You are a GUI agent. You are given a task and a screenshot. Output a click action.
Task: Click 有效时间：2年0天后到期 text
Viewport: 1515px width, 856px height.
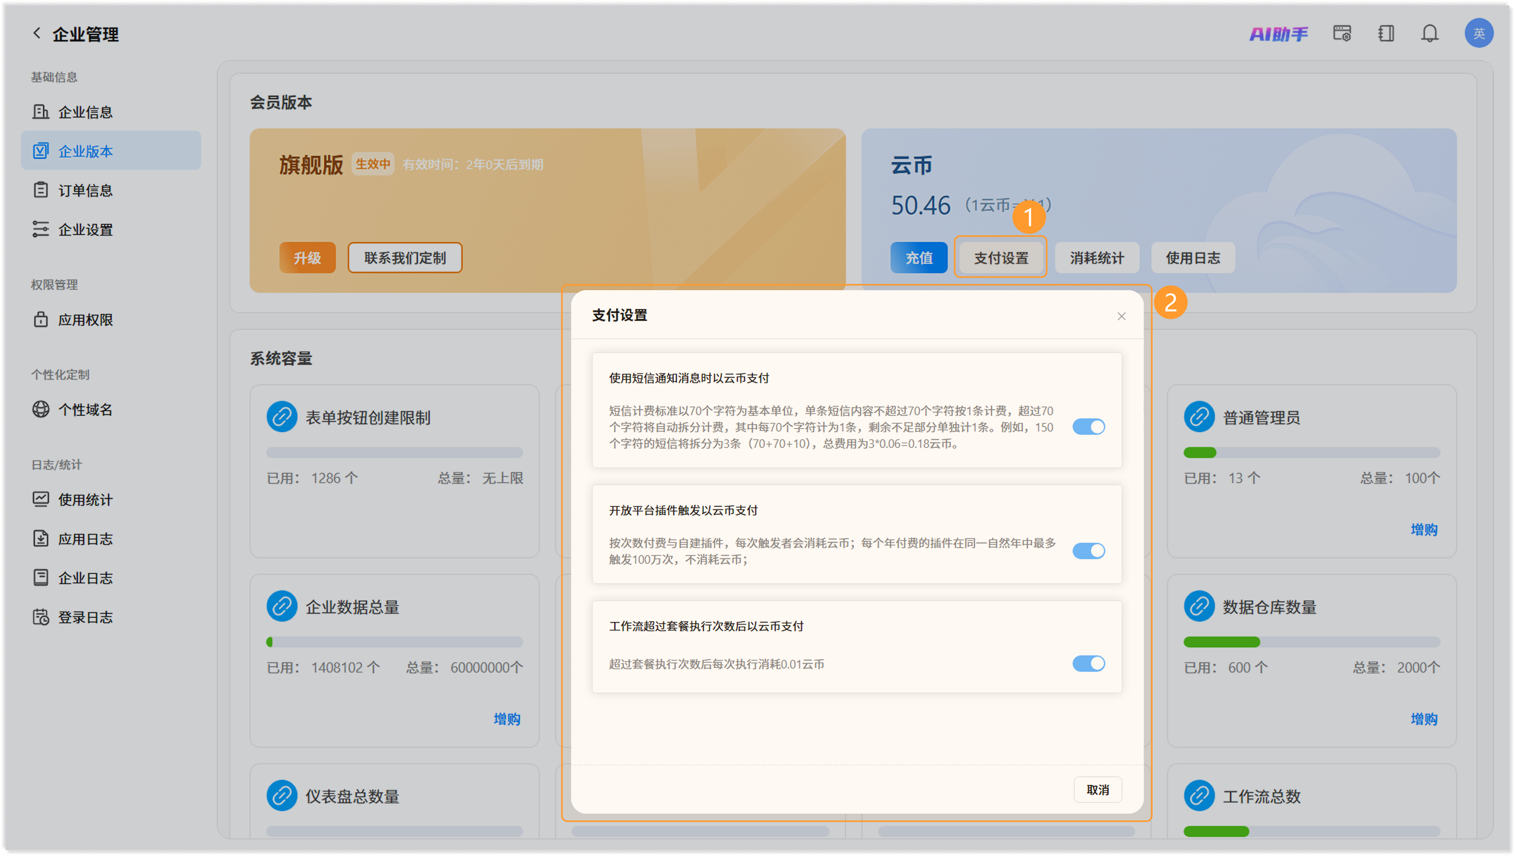point(473,164)
